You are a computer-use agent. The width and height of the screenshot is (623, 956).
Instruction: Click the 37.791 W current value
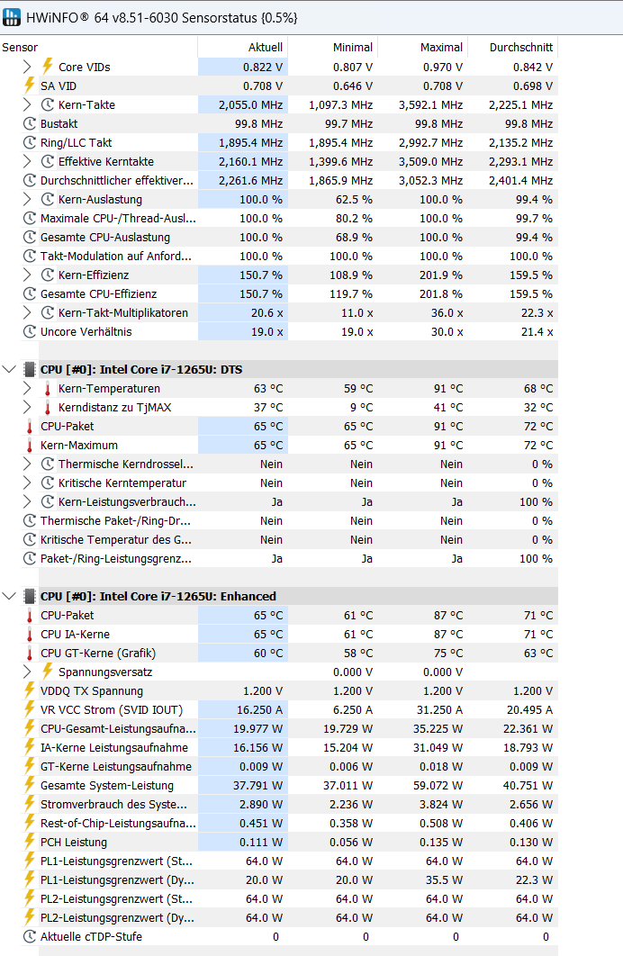click(257, 785)
